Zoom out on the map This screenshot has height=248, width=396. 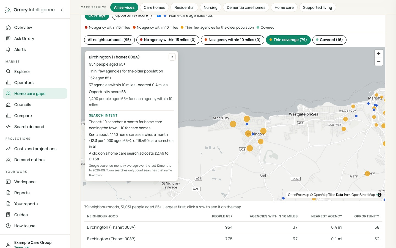[x=379, y=62]
